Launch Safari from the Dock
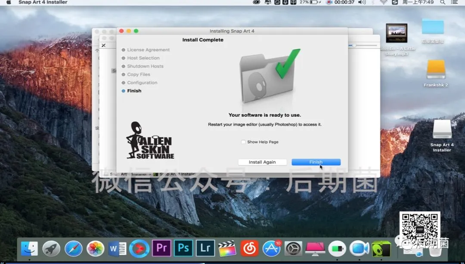 (73, 248)
